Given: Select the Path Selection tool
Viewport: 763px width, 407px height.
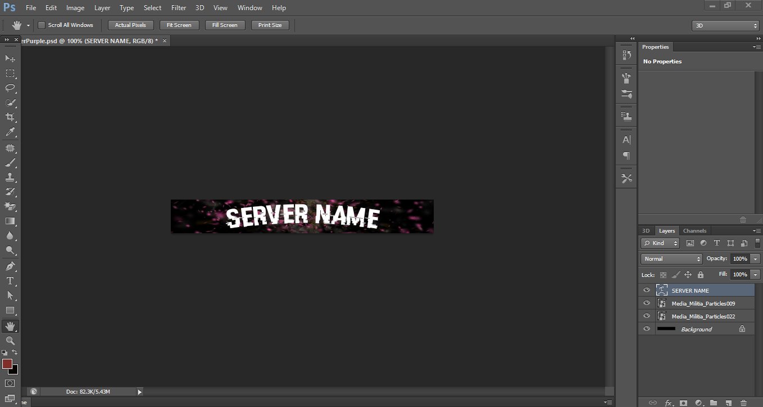Looking at the screenshot, I should coord(10,295).
